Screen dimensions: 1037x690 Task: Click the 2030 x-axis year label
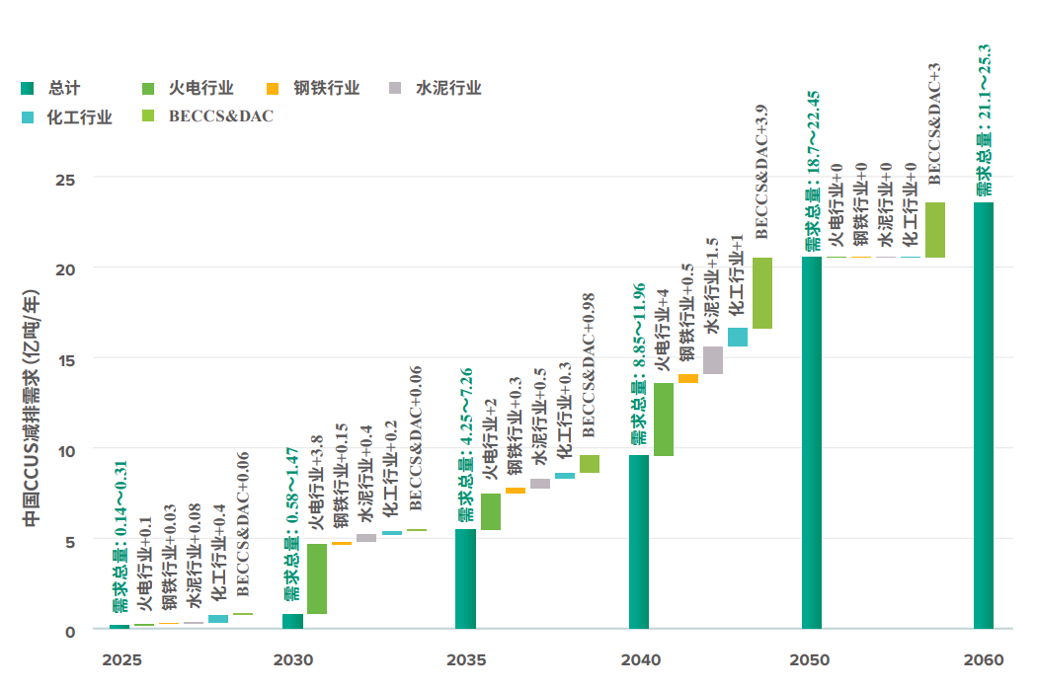click(x=293, y=659)
